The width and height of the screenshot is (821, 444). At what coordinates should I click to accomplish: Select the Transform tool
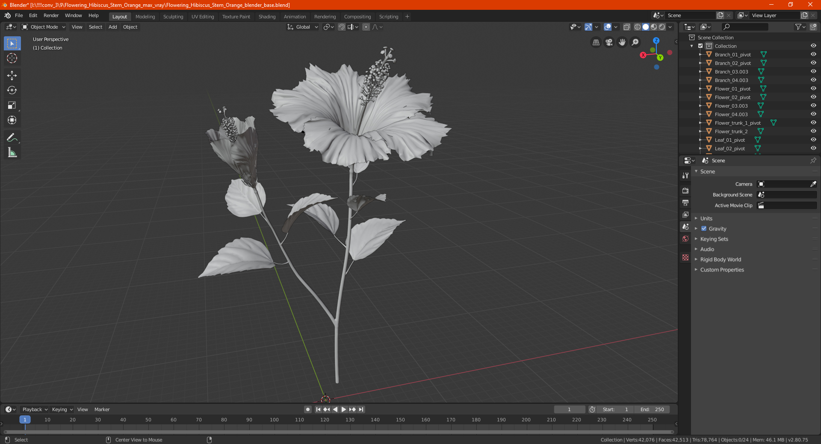[12, 120]
